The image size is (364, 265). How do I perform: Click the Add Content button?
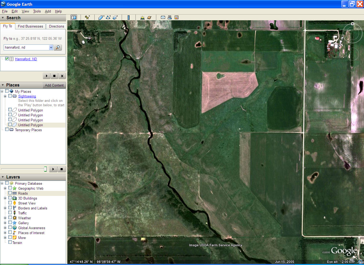(54, 85)
